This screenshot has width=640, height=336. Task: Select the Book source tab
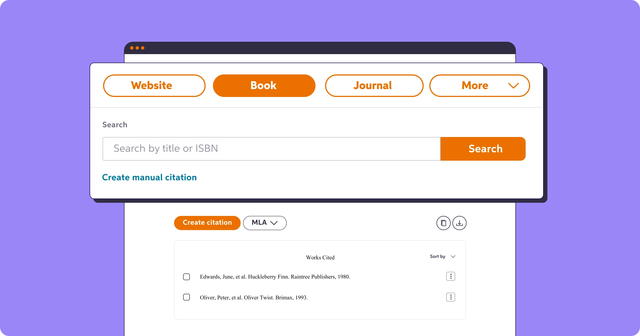[x=264, y=85]
